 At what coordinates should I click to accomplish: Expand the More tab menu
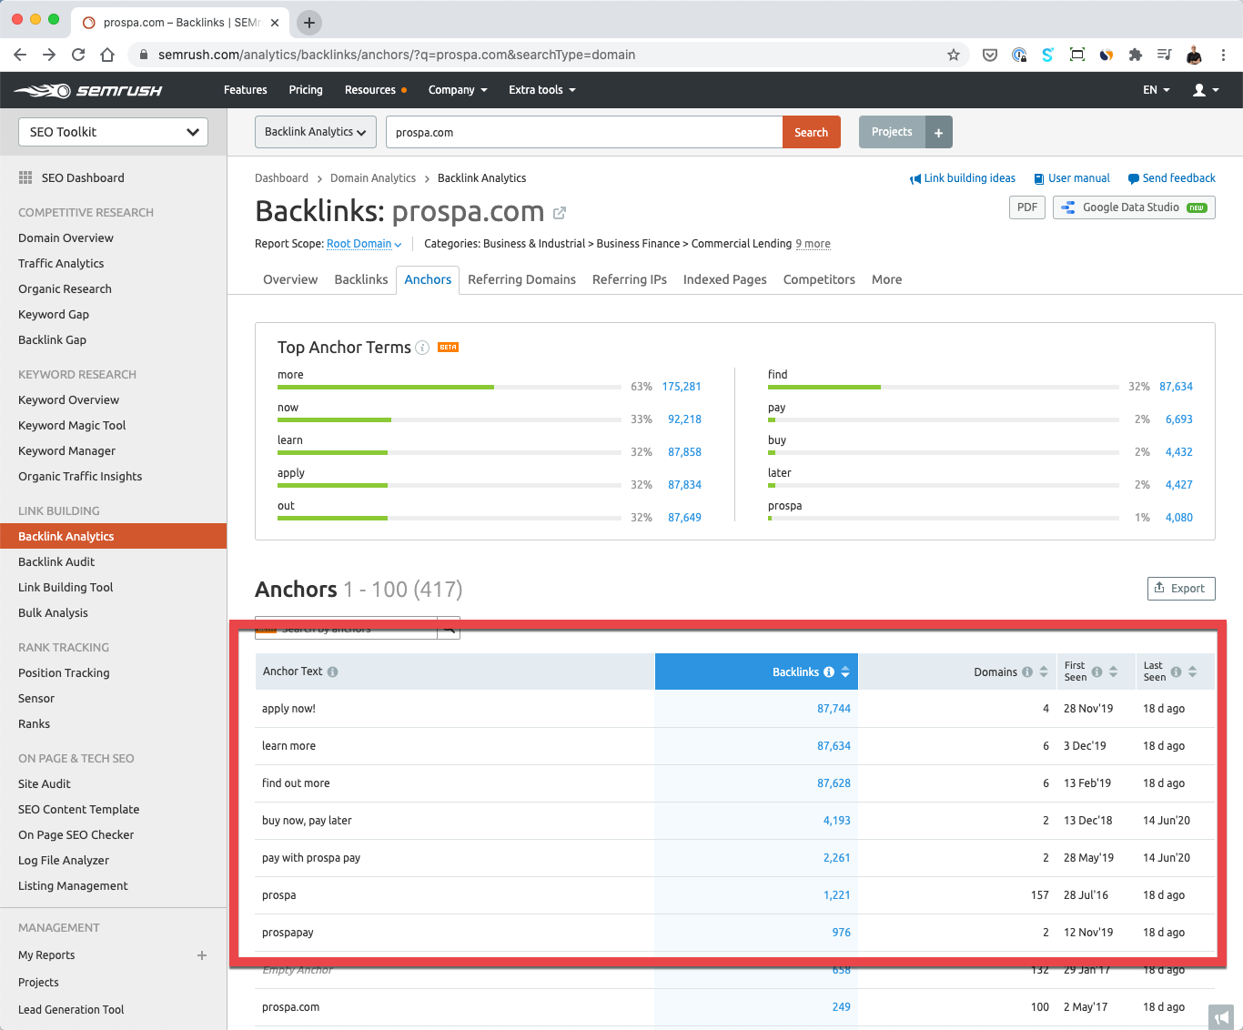point(886,279)
